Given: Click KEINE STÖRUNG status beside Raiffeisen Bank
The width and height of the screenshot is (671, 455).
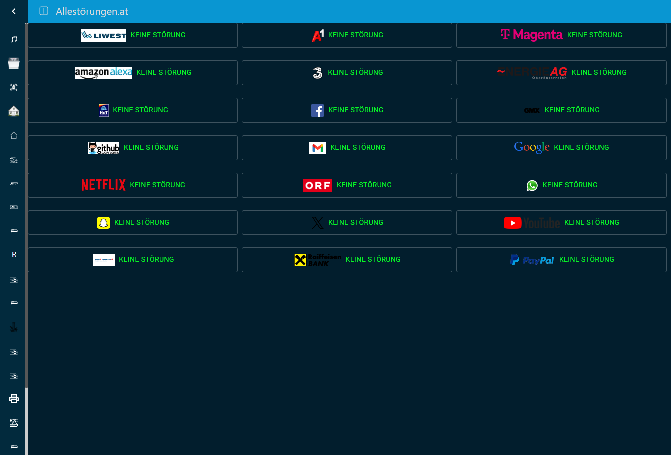Looking at the screenshot, I should (x=373, y=259).
